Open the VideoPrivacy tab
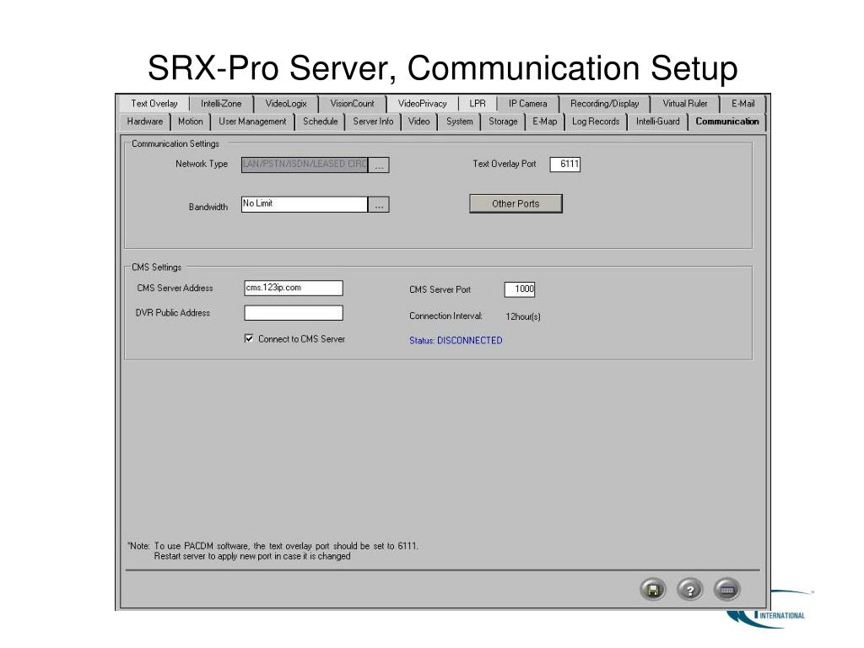 click(x=422, y=104)
